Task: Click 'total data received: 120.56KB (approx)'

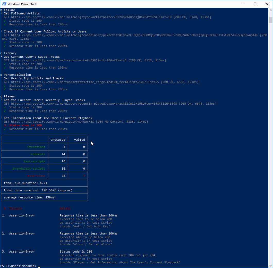Action: [38, 190]
